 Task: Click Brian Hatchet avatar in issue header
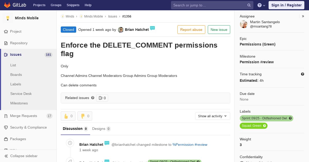coord(121,30)
